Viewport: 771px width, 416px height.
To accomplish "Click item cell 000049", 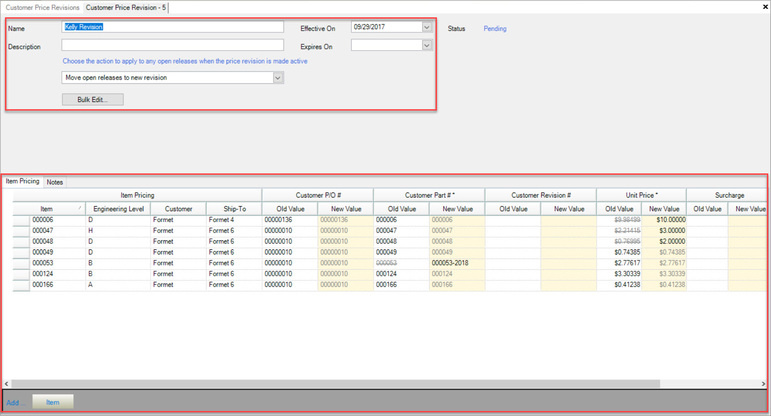I will 58,252.
